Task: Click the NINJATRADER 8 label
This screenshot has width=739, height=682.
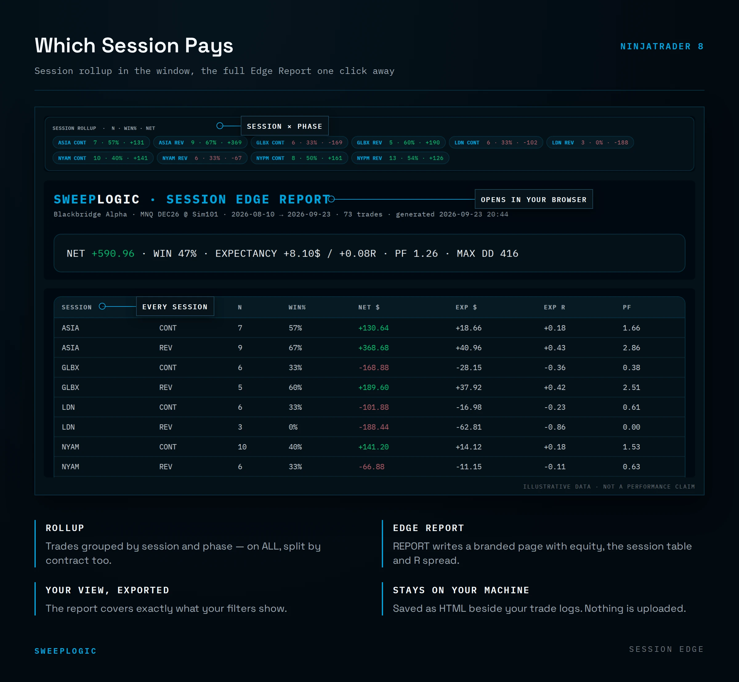Action: point(662,47)
